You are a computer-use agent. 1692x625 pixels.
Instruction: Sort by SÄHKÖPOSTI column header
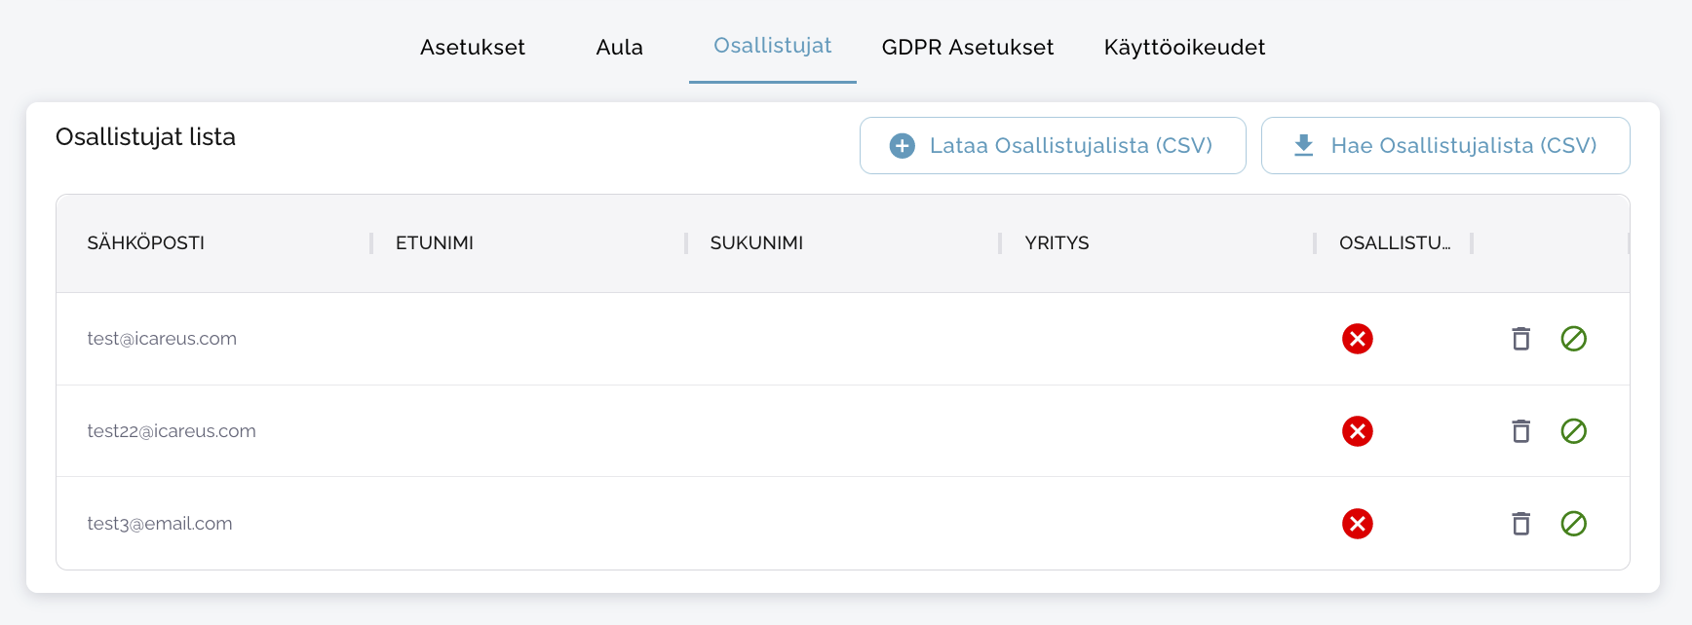pos(146,243)
